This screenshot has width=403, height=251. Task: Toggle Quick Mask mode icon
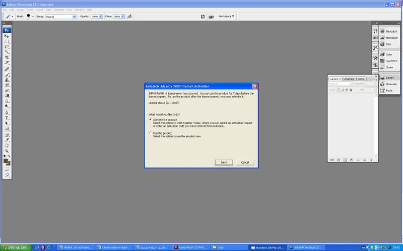(7, 169)
